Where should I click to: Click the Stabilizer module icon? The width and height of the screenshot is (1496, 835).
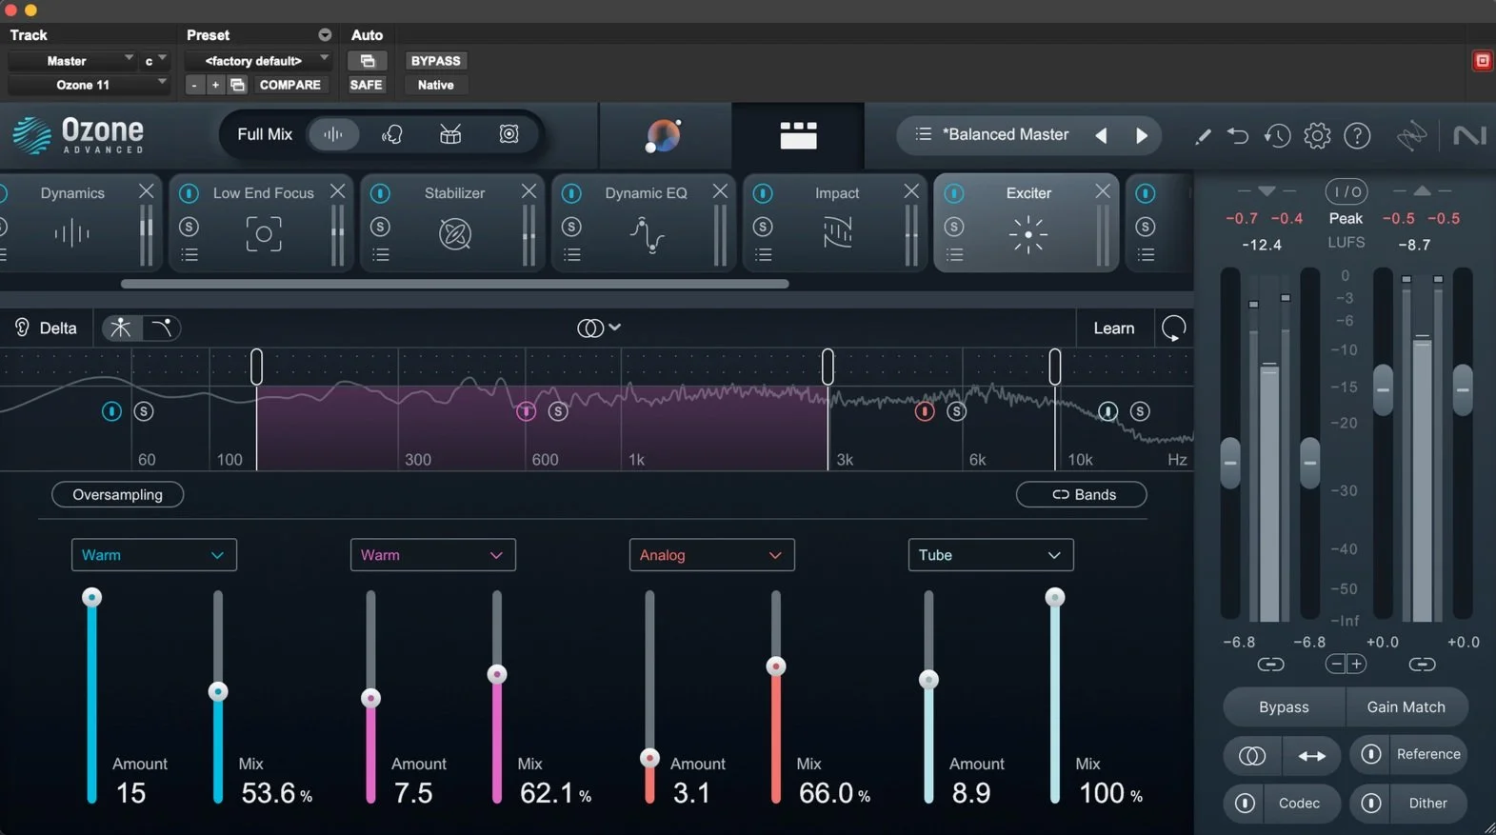(455, 234)
